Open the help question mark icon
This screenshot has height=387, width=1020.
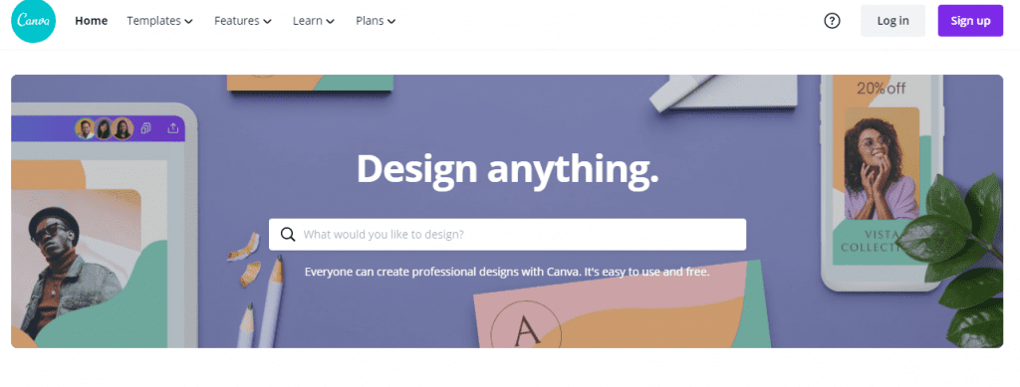(x=832, y=21)
